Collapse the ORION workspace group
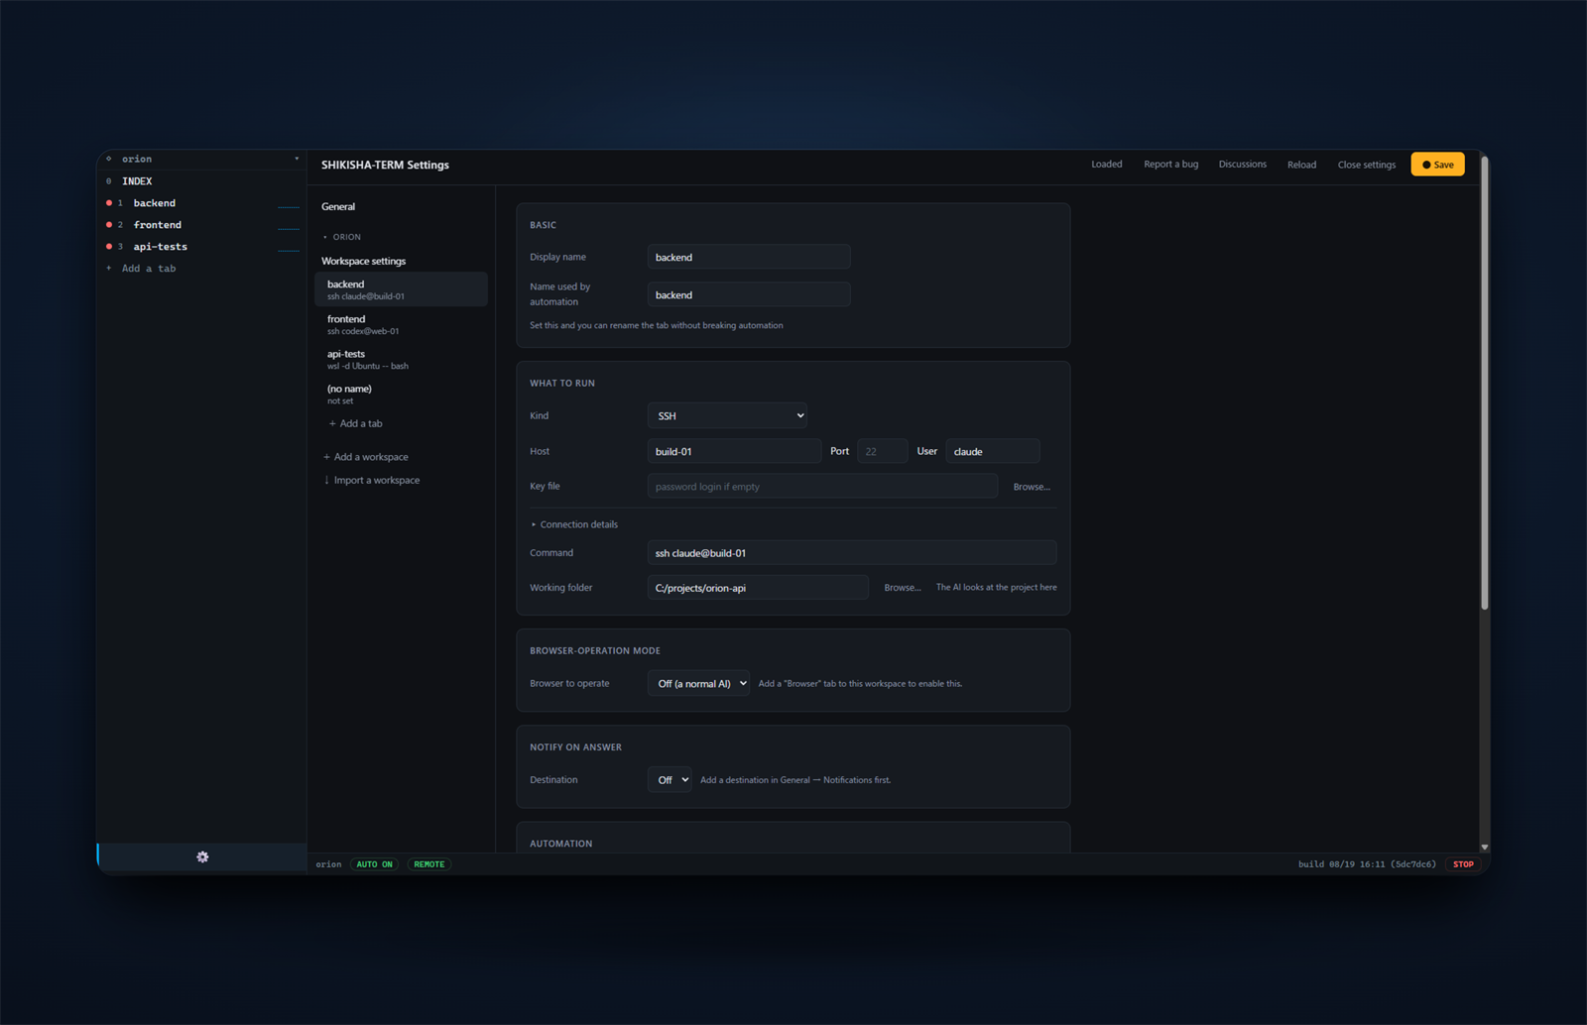Viewport: 1587px width, 1025px height. [342, 237]
